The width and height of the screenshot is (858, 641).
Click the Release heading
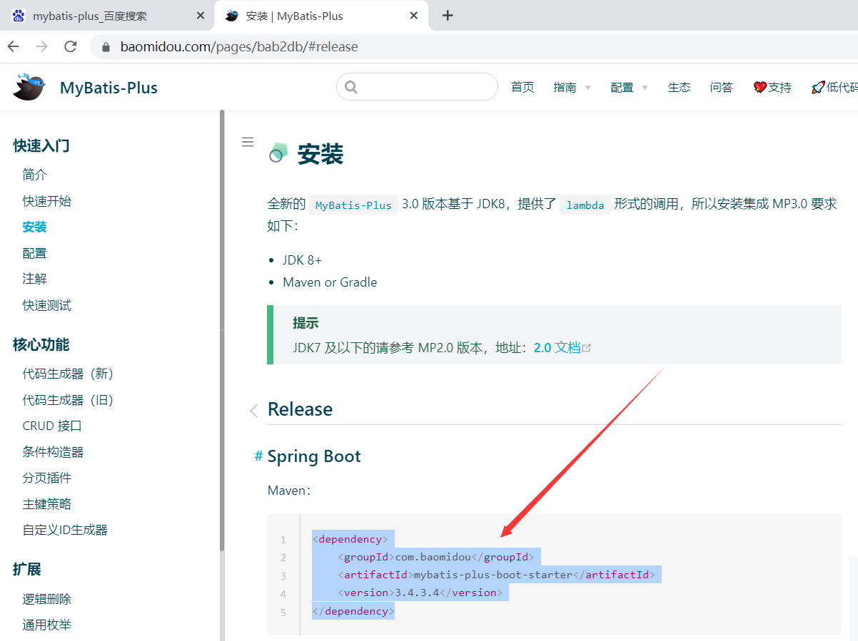click(300, 409)
